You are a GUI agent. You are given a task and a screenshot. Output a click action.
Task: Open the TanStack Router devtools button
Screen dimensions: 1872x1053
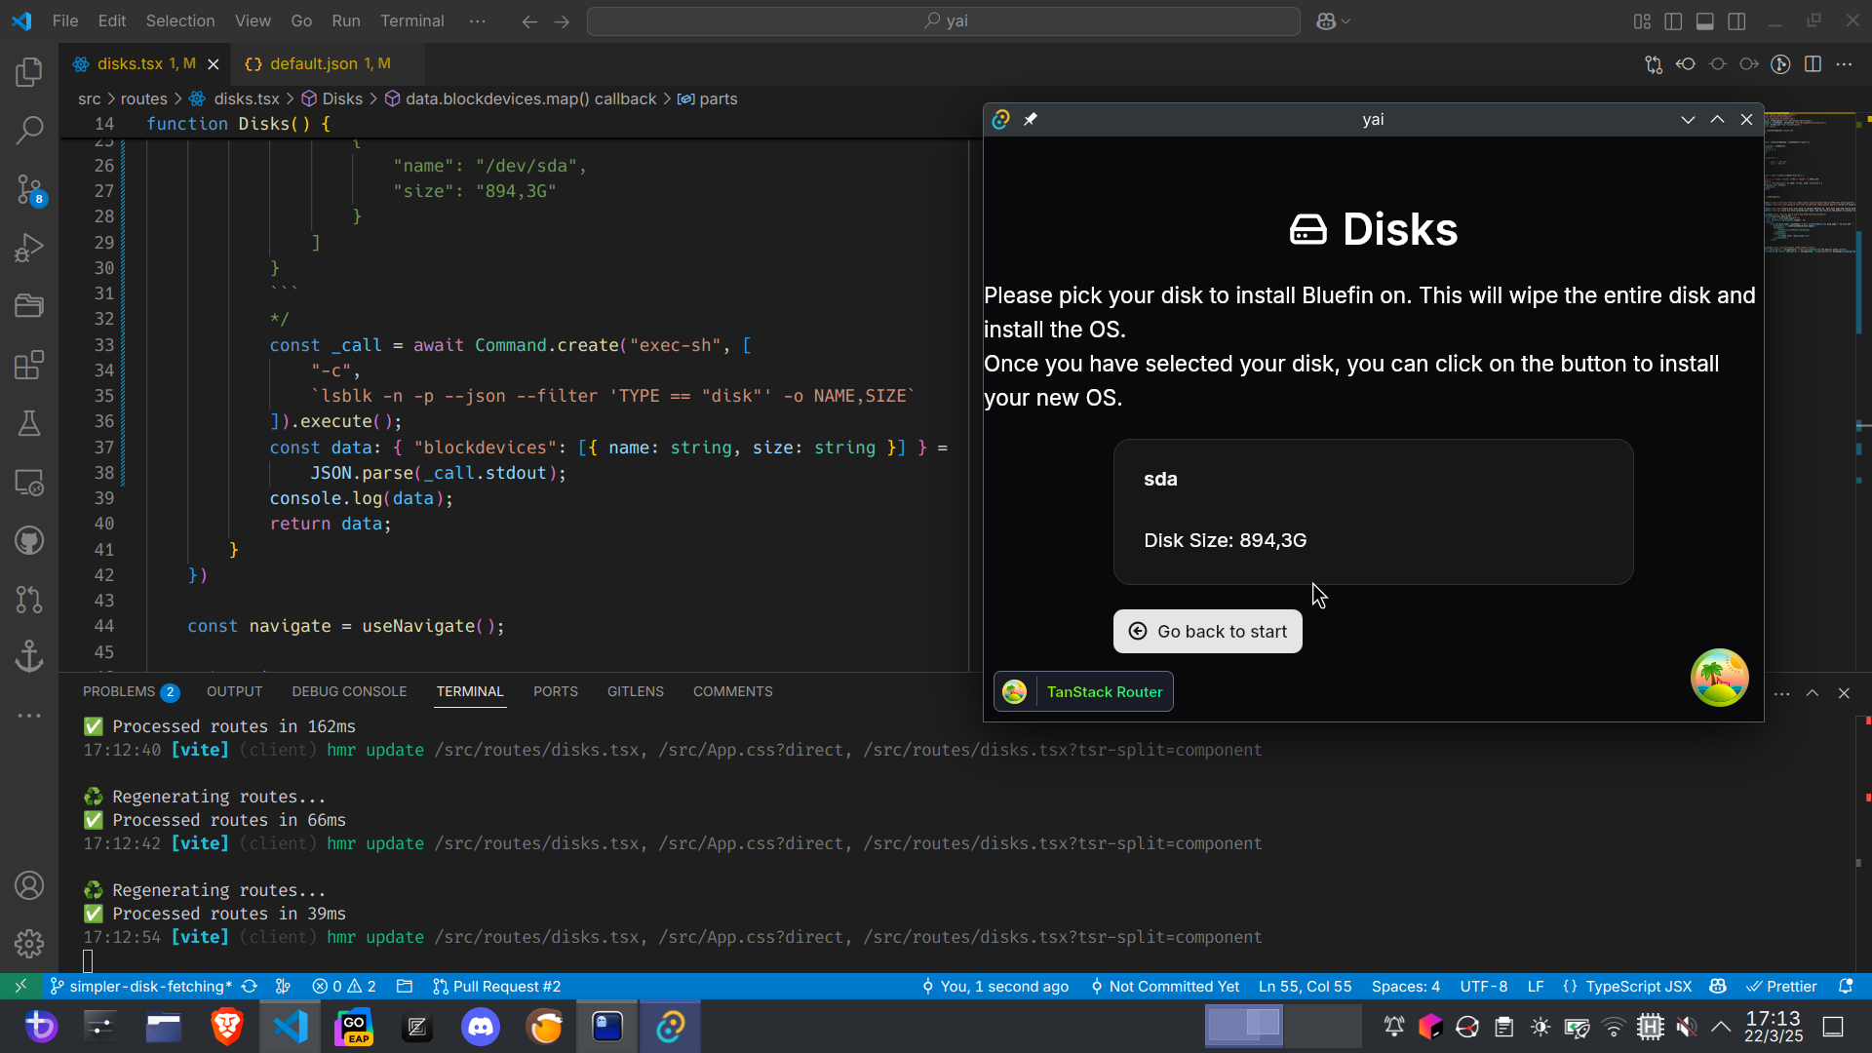[x=1083, y=691]
